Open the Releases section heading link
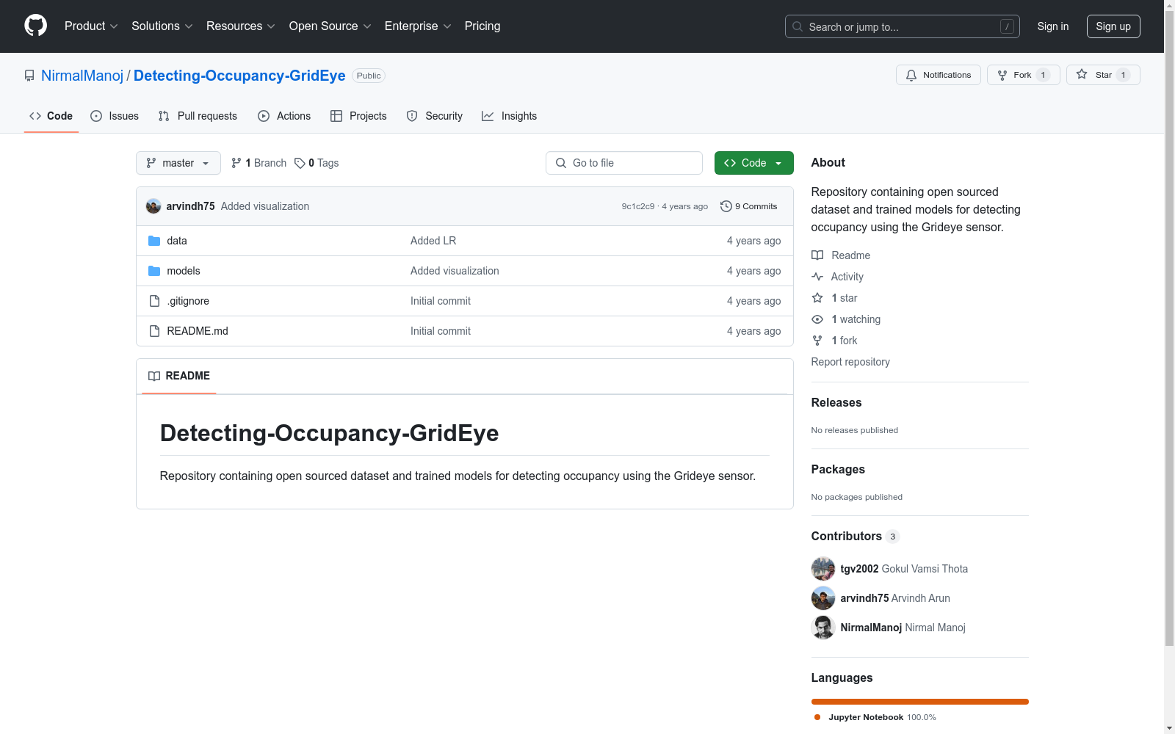 [836, 402]
